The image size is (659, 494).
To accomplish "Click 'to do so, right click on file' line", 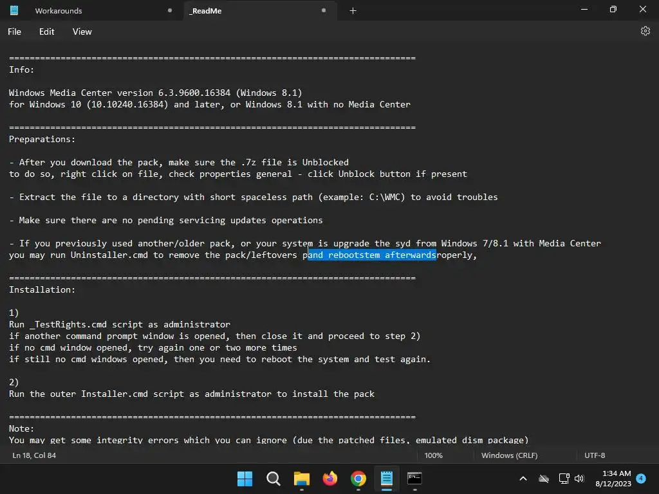I will click(x=238, y=174).
